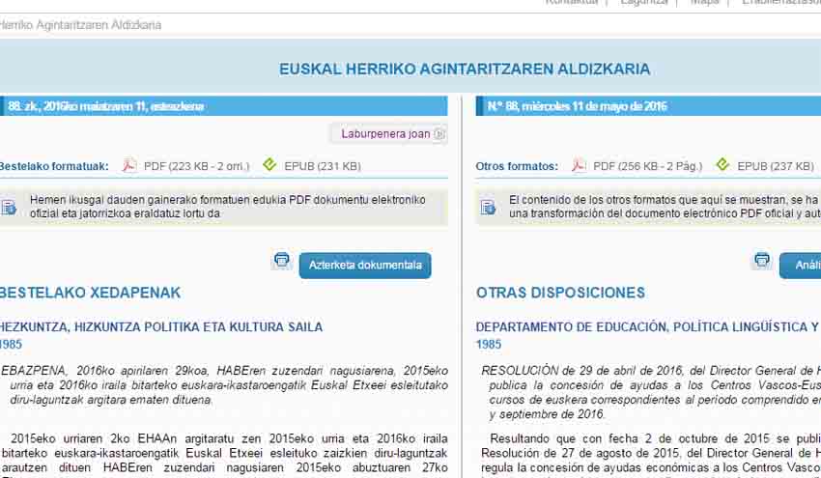This screenshot has height=478, width=821.
Task: Open the Spanish Análisis documental button
Action: click(800, 266)
